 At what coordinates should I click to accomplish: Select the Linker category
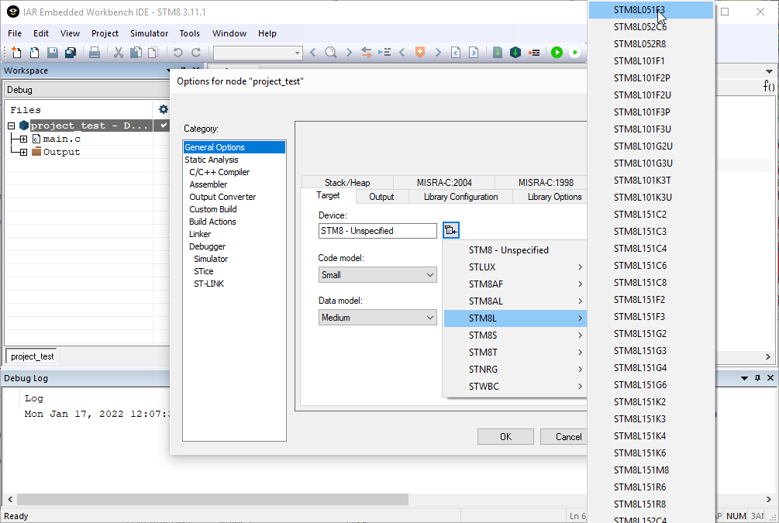[x=200, y=234]
